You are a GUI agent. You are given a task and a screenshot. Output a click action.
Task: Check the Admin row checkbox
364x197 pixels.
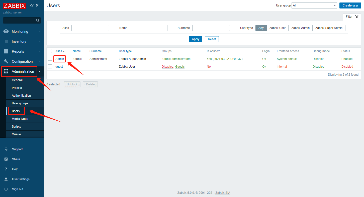click(x=50, y=59)
